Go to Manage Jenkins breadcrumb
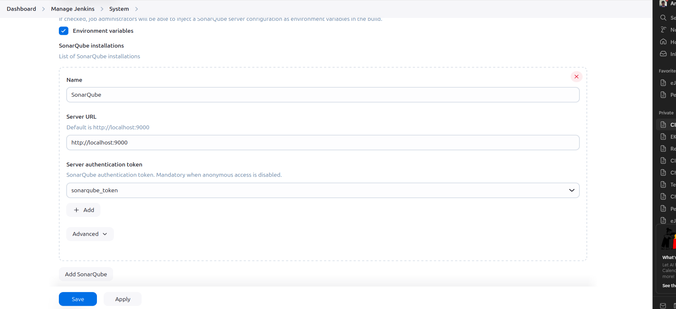Viewport: 676px width, 309px height. (73, 9)
